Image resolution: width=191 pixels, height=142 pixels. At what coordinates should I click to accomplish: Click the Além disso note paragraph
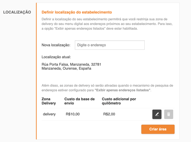tap(107, 88)
